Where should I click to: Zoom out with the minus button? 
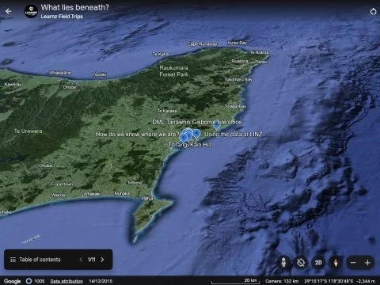353,263
